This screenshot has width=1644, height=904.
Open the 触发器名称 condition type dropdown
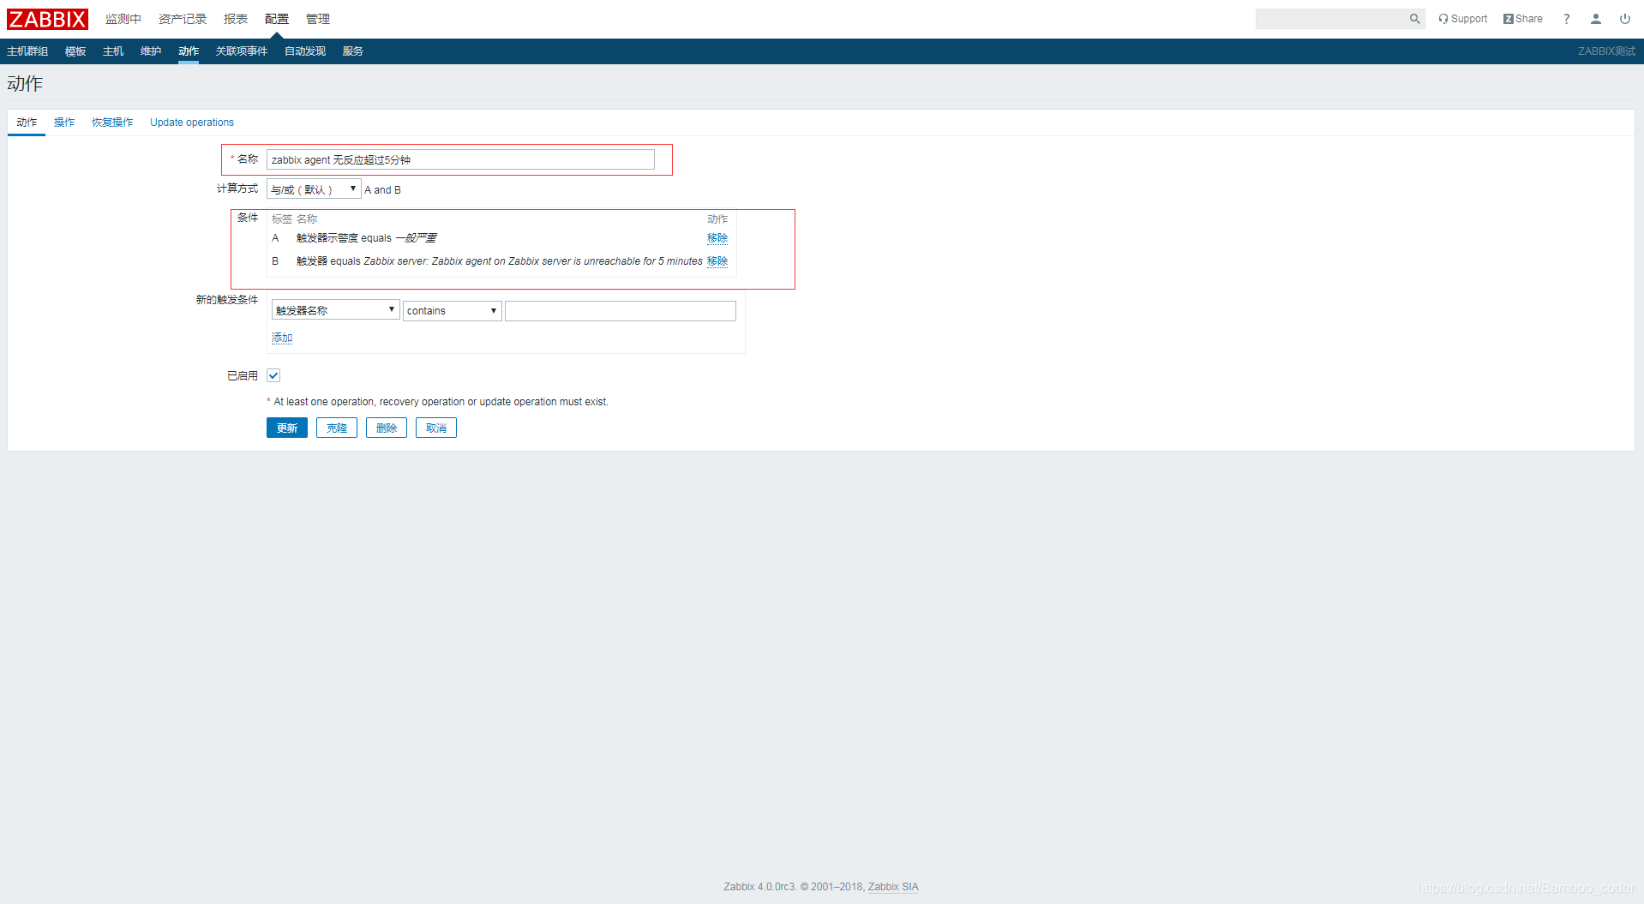pos(335,310)
